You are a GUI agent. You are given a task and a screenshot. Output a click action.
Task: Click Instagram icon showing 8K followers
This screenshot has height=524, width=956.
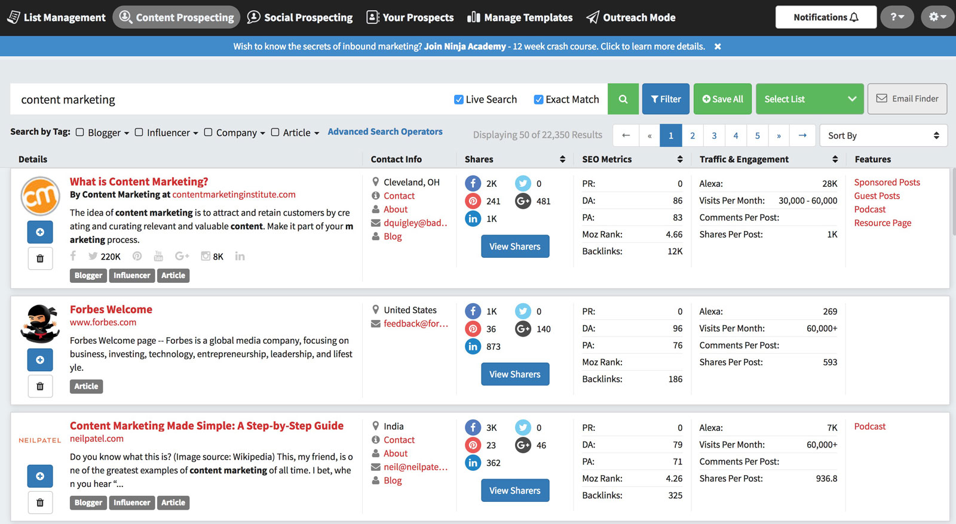coord(206,256)
